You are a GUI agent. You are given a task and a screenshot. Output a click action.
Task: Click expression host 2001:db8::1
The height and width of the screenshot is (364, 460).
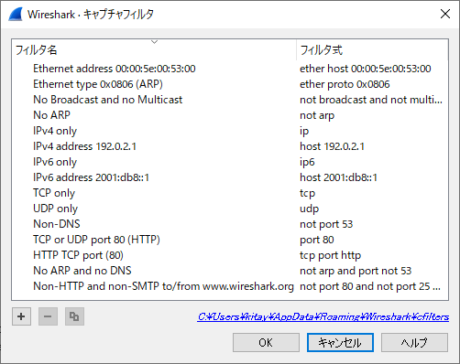pos(338,177)
